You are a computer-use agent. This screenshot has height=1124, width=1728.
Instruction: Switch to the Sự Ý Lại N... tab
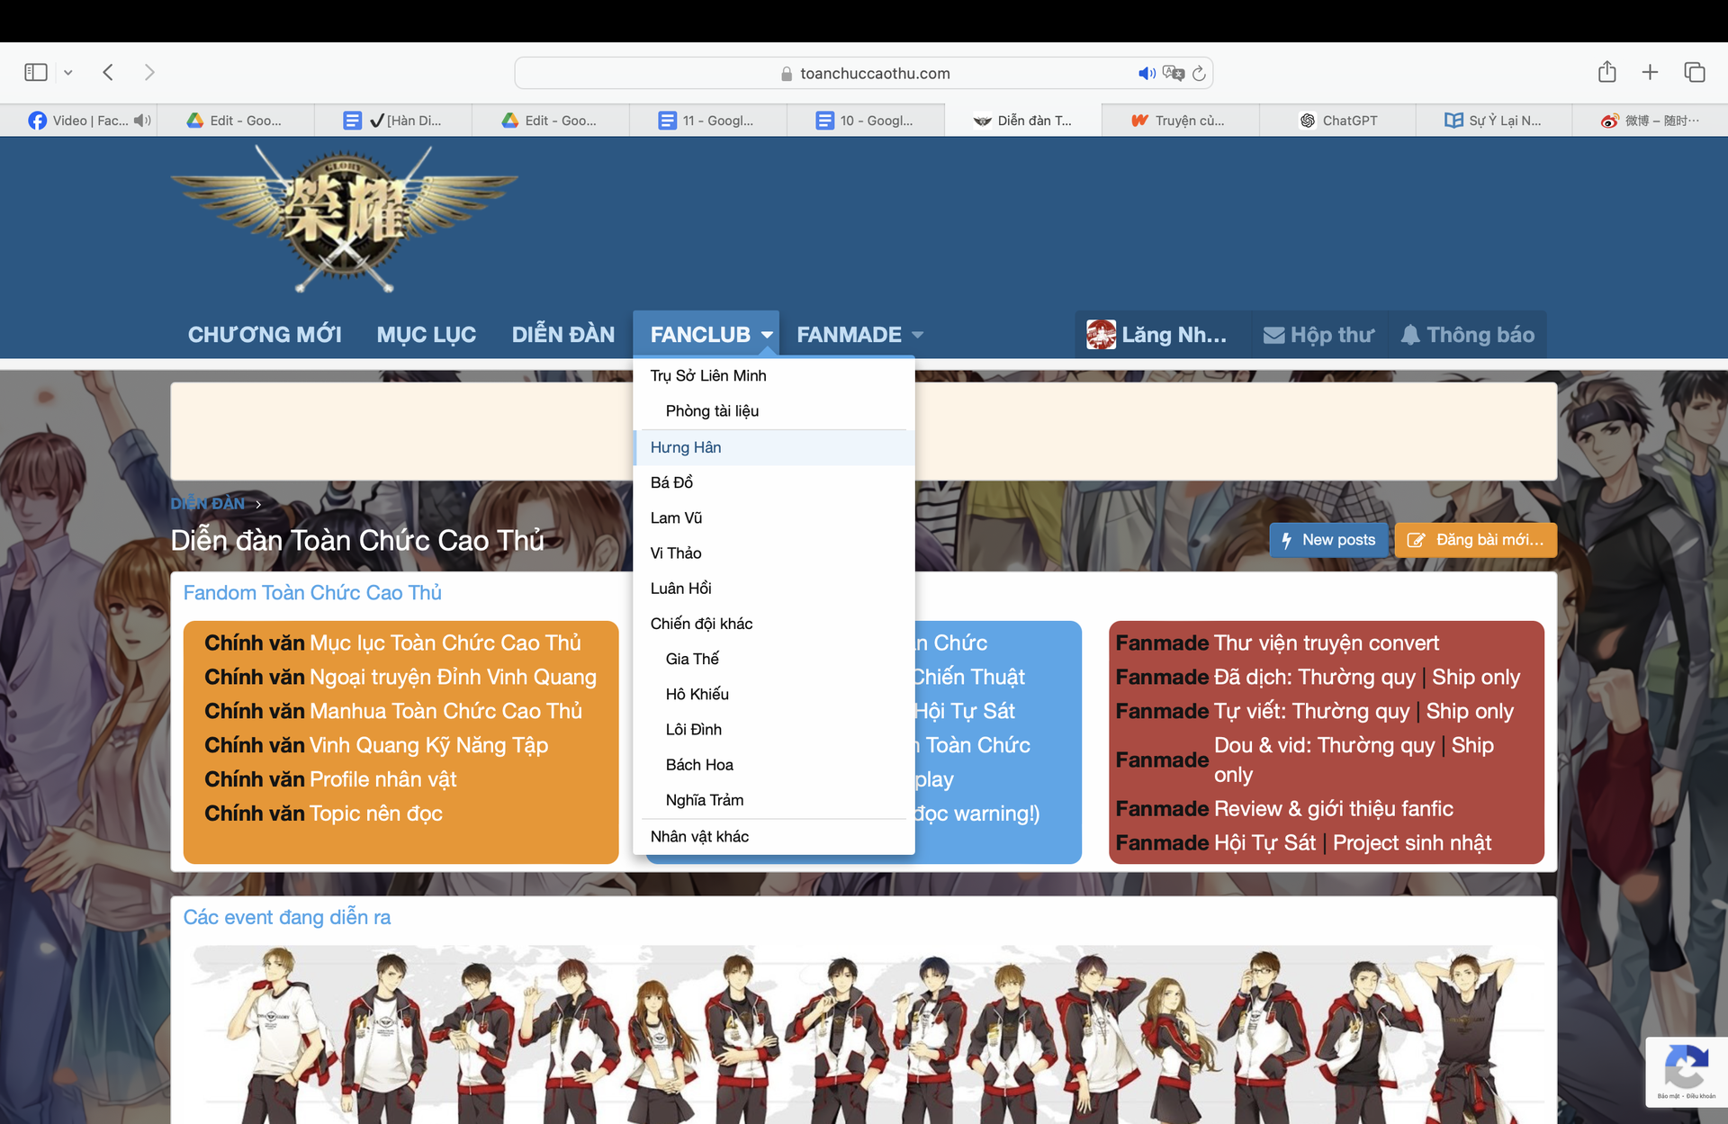click(x=1494, y=121)
